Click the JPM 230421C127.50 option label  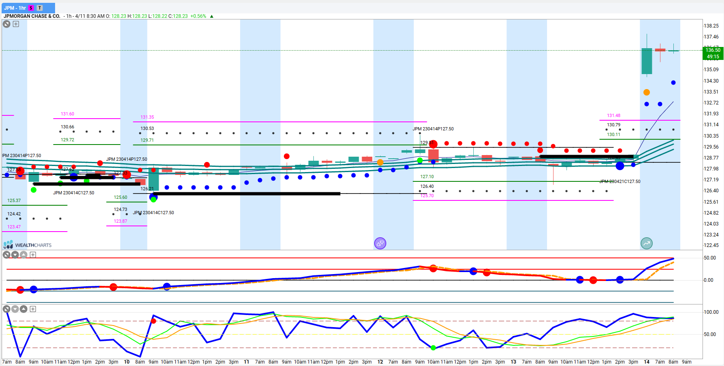pos(620,181)
